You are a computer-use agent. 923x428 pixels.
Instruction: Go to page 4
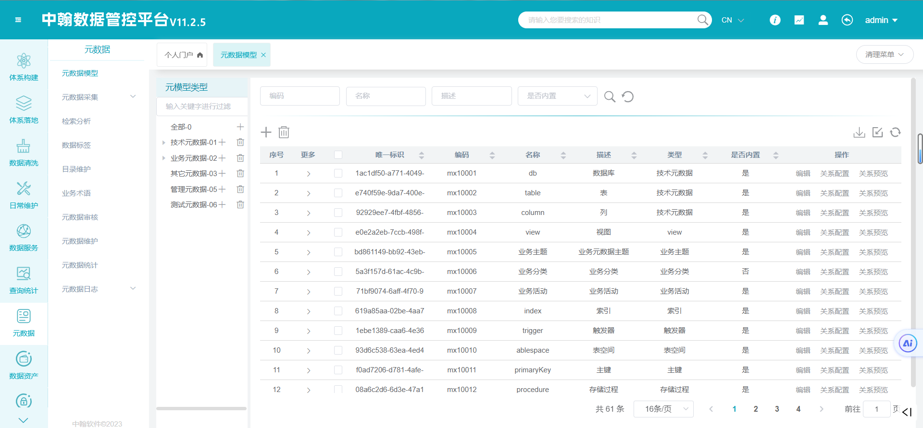(x=798, y=409)
